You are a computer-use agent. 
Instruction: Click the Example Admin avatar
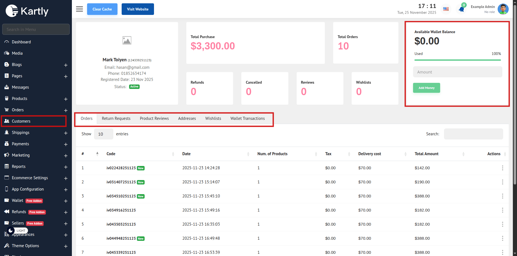pyautogui.click(x=503, y=9)
